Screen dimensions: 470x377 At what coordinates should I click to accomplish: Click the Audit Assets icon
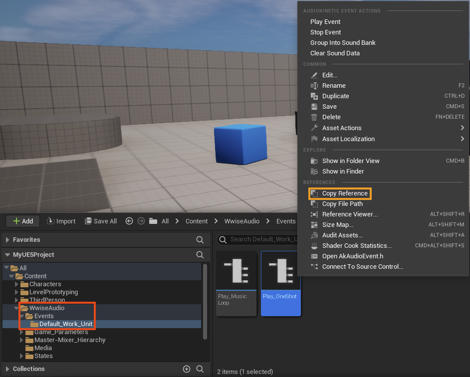click(314, 235)
